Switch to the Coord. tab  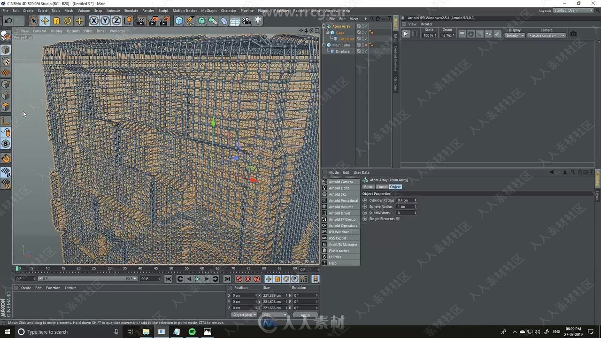[382, 187]
